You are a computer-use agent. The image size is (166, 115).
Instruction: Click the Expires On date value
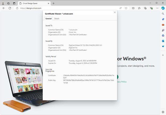coord(83,63)
